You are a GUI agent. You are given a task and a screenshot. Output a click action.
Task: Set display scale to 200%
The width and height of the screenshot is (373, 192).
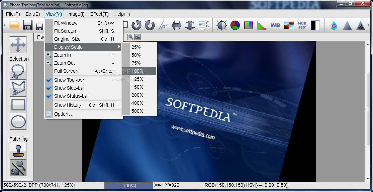pos(139,95)
